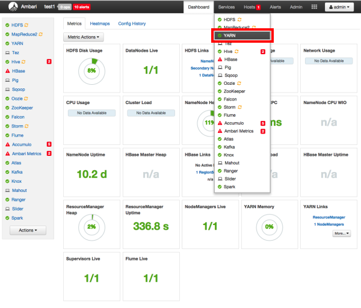Click the Slider client icon in sidebar
Viewport: 361px width, 308px height.
8,209
